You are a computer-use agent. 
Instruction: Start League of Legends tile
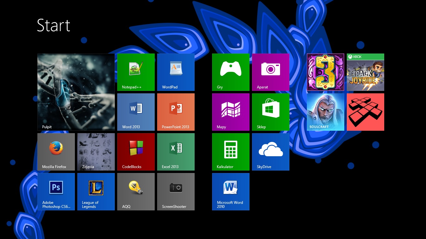pos(96,192)
